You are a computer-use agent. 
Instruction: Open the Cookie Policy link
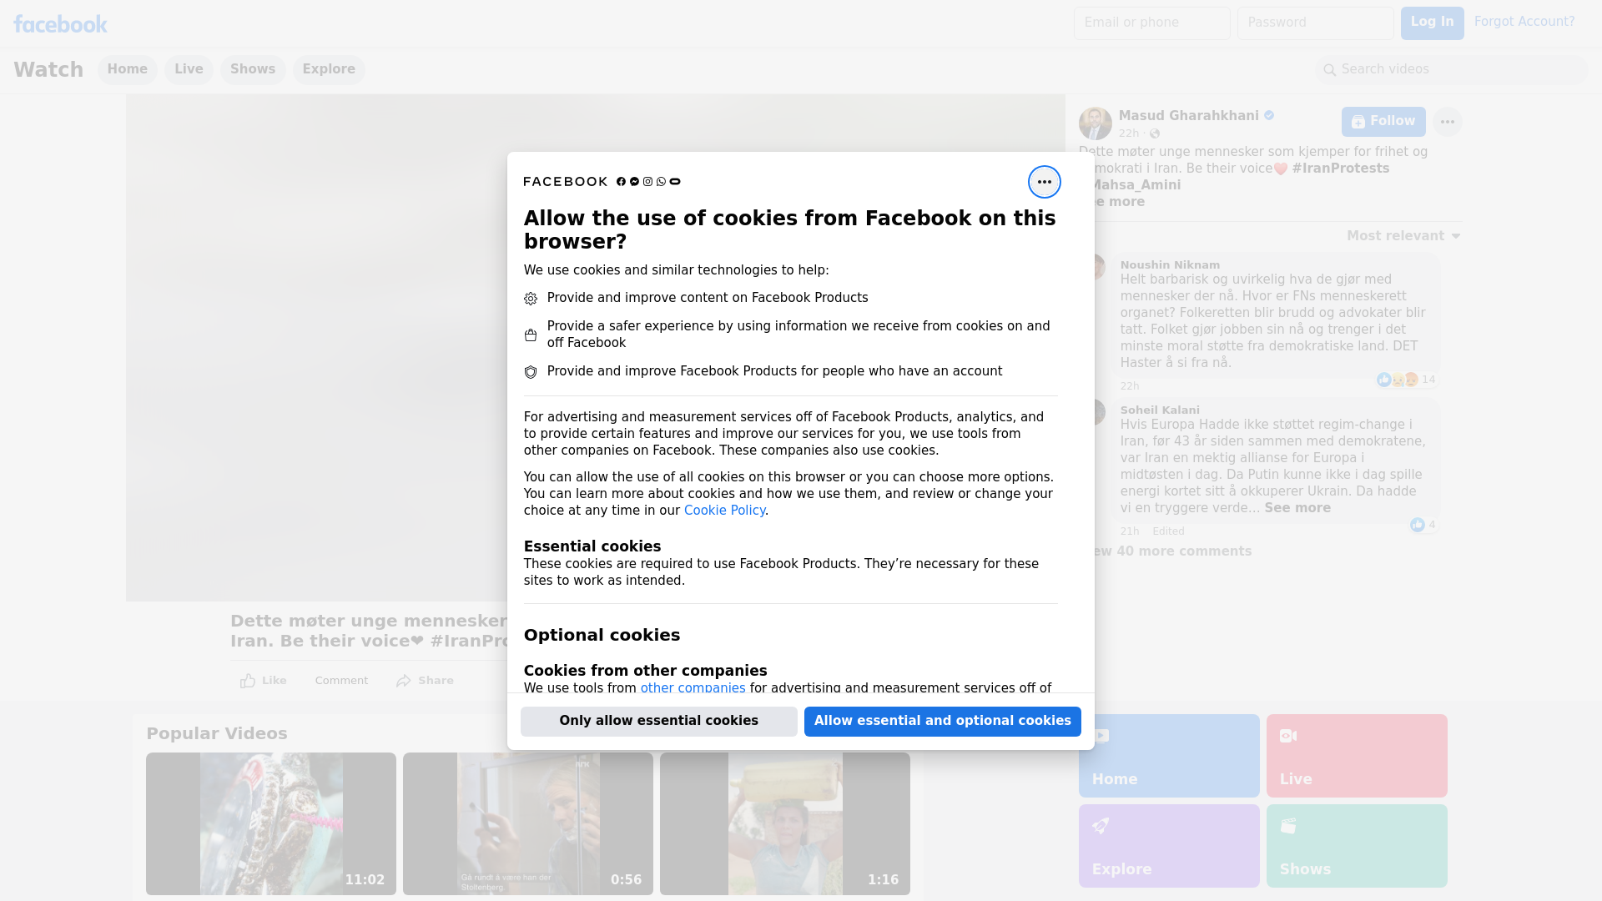(x=724, y=511)
